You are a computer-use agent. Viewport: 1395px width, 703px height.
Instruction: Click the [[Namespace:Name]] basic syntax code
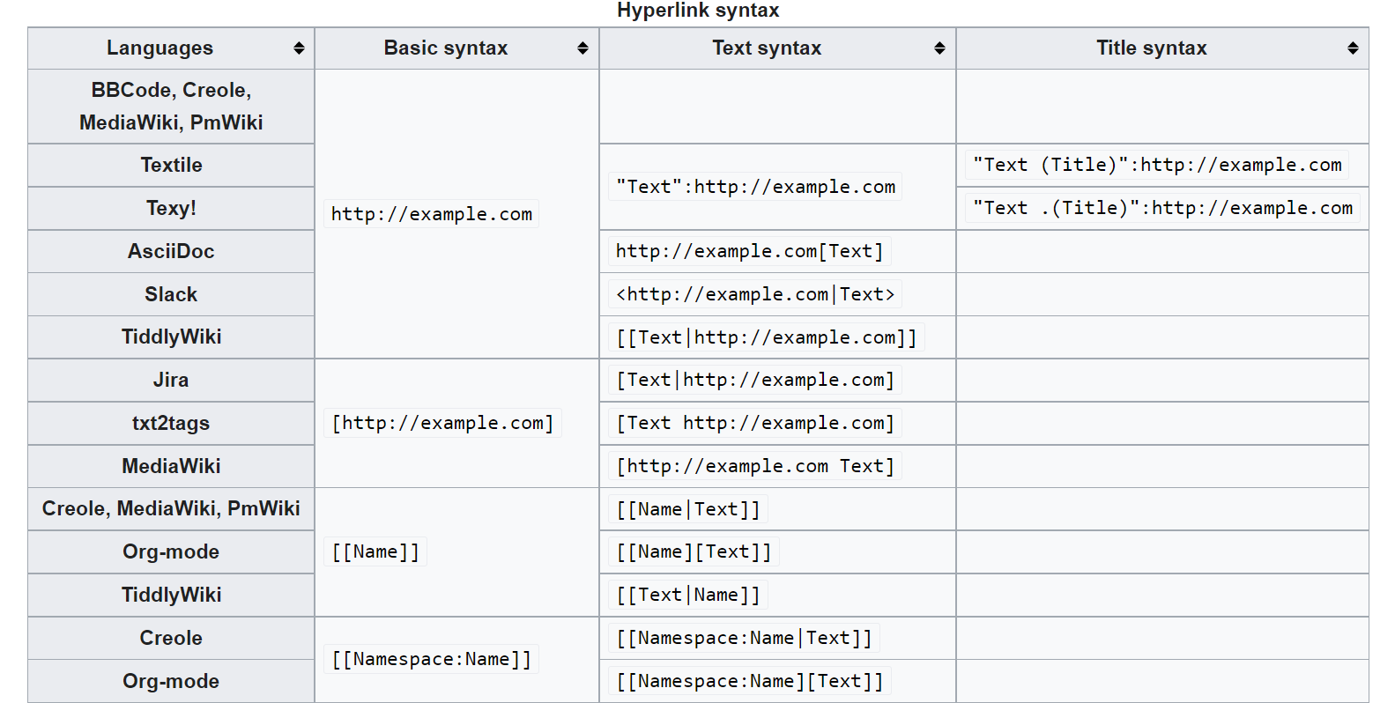[432, 660]
